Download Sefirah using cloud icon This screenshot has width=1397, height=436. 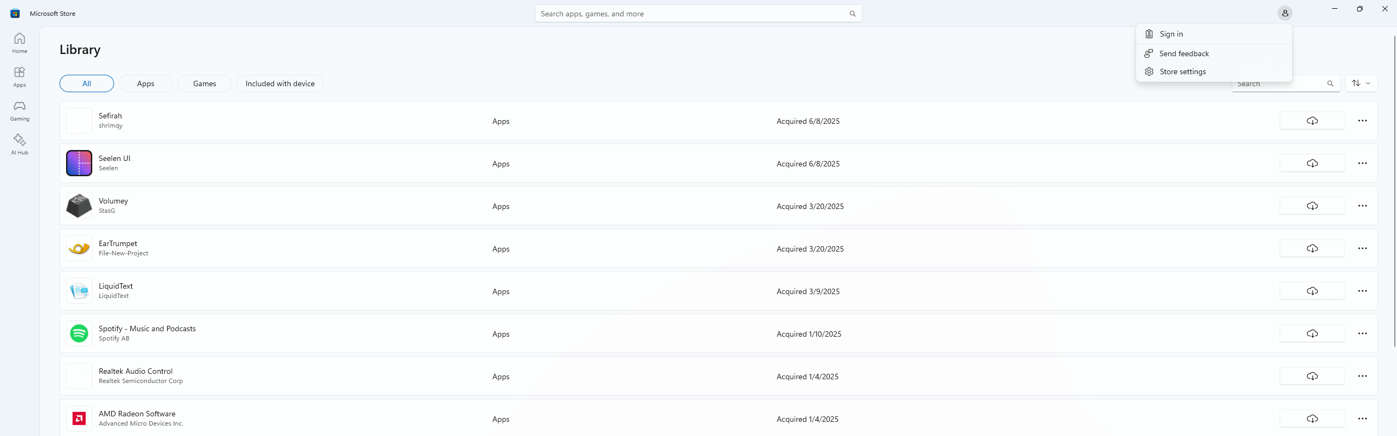click(x=1312, y=121)
